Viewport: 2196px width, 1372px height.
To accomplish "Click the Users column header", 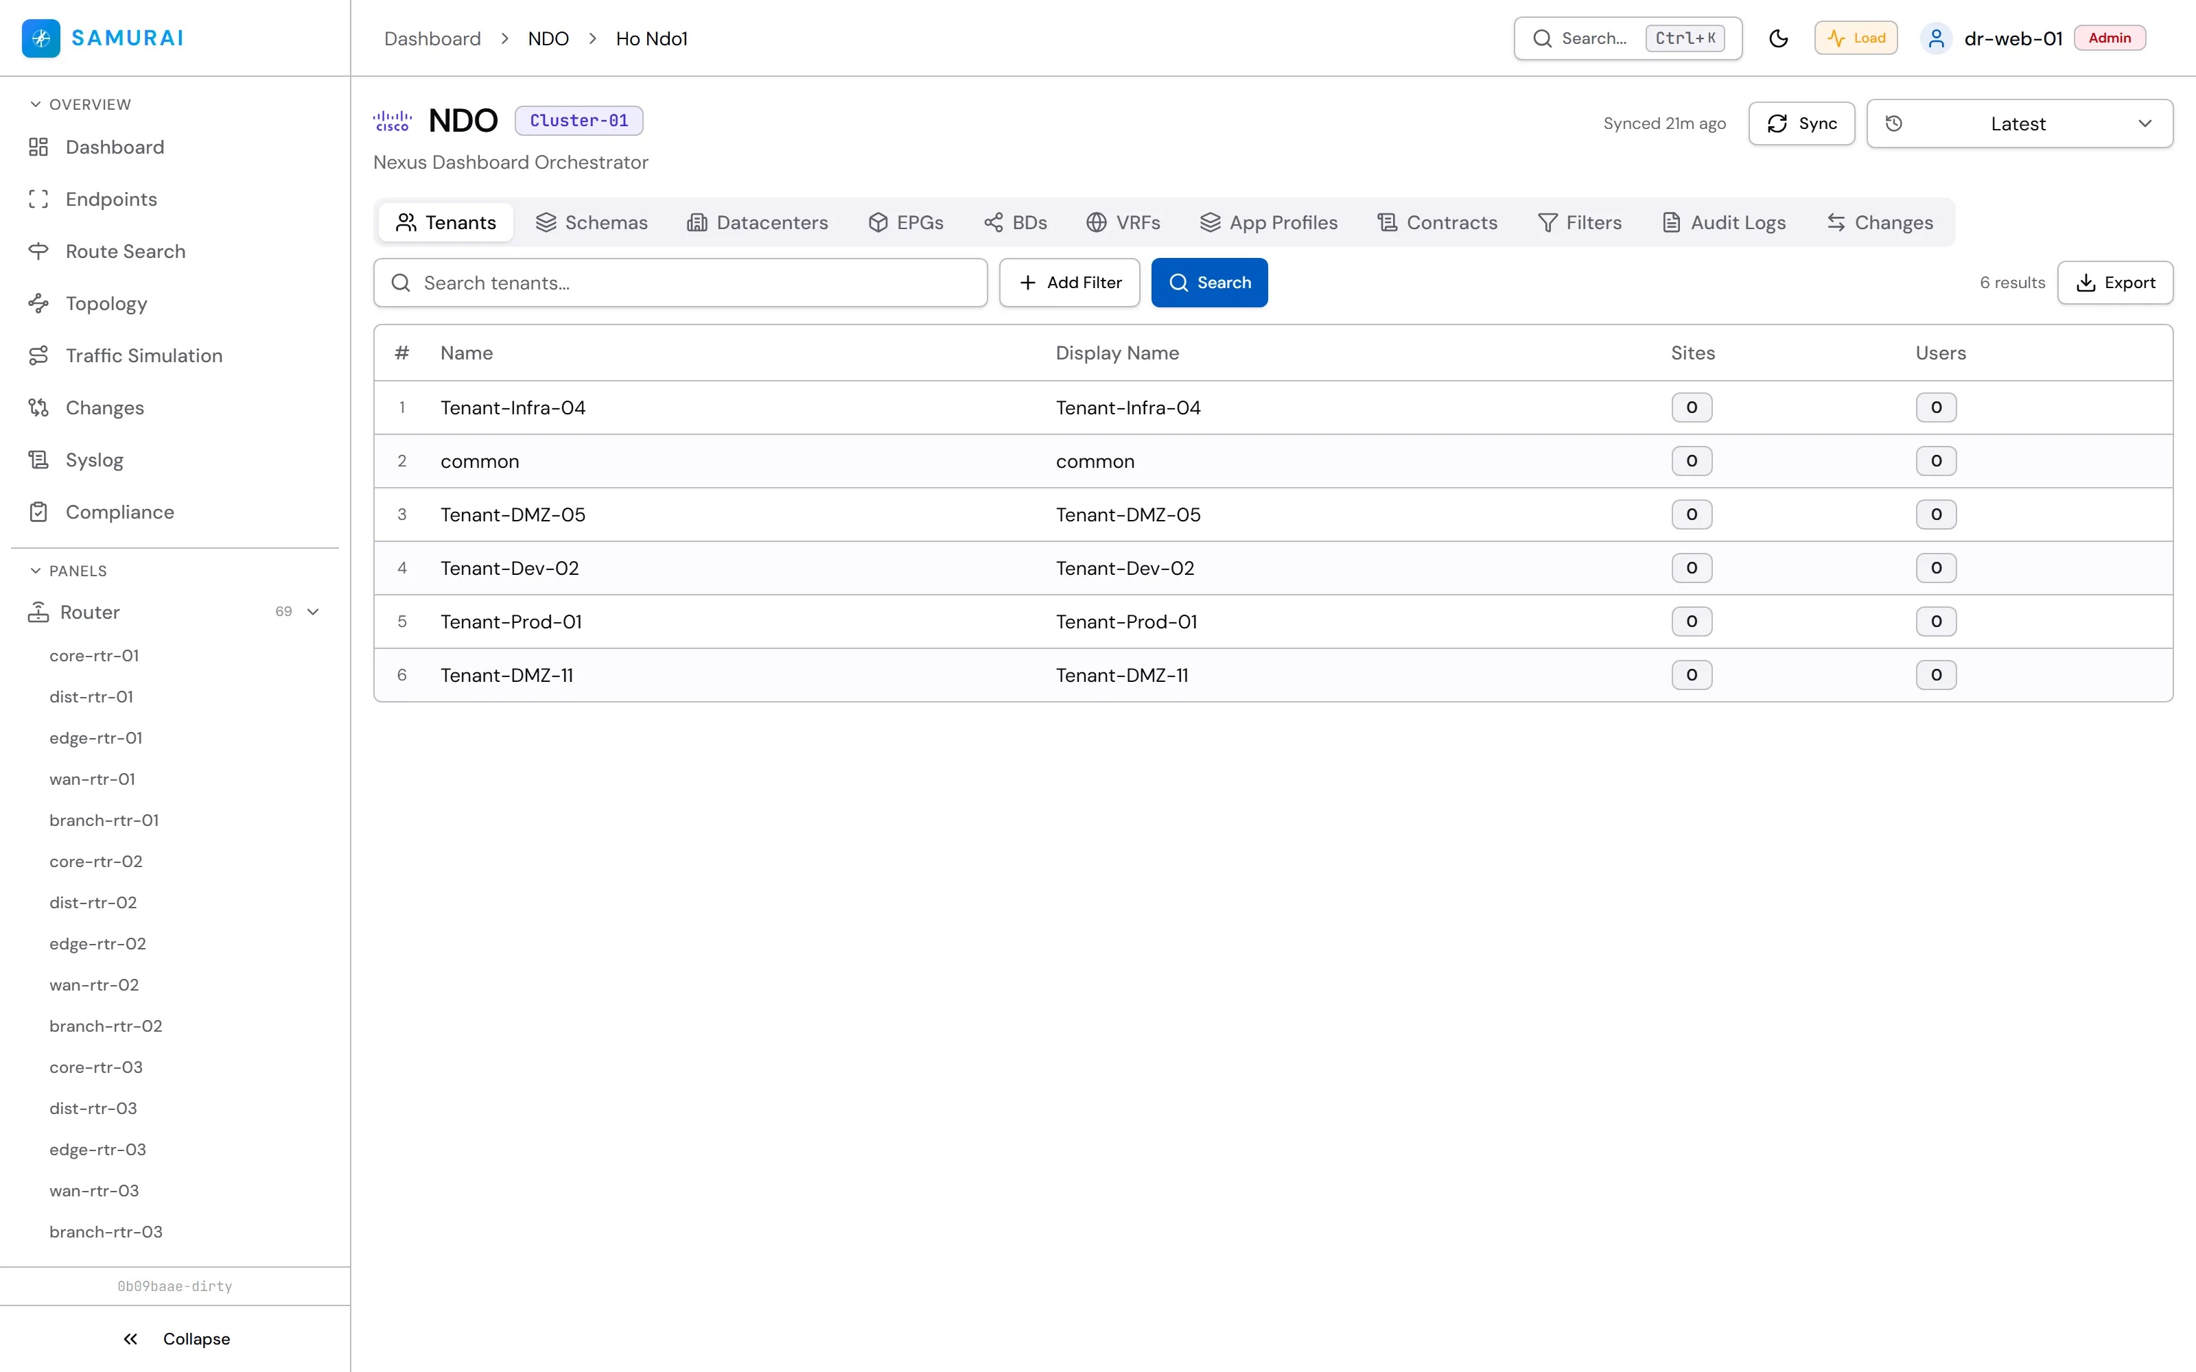I will tap(1941, 353).
